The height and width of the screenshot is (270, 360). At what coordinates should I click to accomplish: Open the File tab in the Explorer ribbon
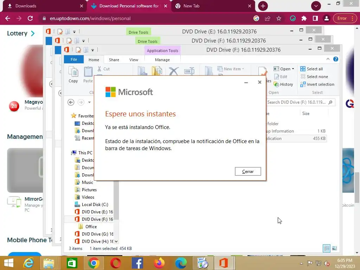tap(74, 59)
